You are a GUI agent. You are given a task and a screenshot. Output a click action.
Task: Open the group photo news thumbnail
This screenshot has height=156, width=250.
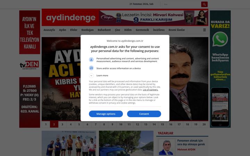coord(69,143)
